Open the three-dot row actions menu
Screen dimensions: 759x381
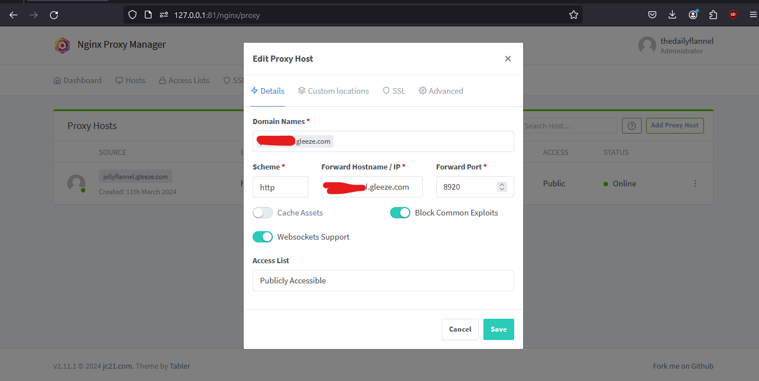coord(695,183)
